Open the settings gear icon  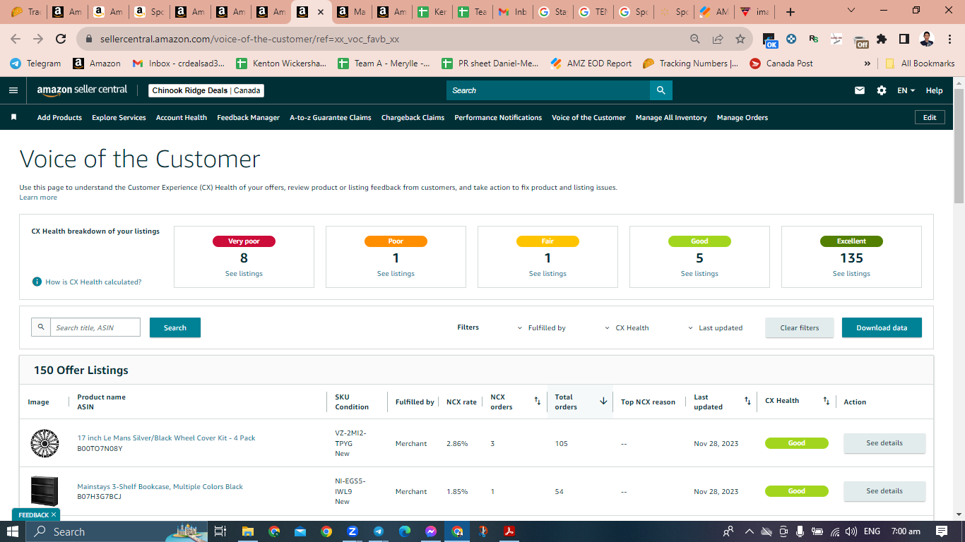pyautogui.click(x=882, y=90)
